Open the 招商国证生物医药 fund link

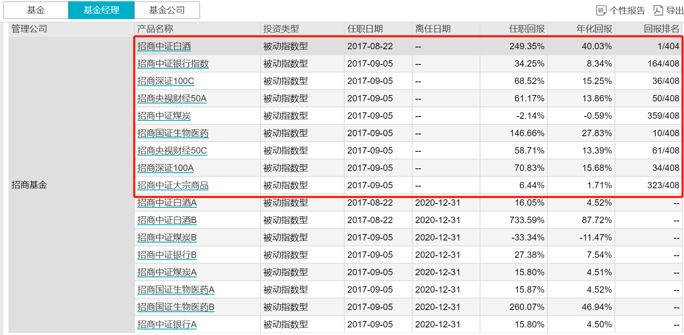[x=173, y=133]
